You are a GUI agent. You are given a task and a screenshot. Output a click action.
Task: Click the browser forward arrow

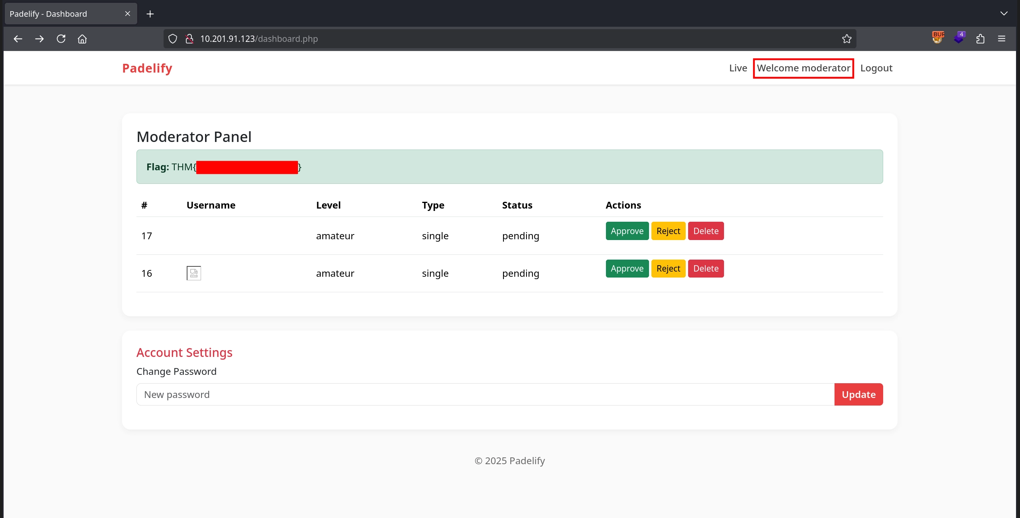39,39
